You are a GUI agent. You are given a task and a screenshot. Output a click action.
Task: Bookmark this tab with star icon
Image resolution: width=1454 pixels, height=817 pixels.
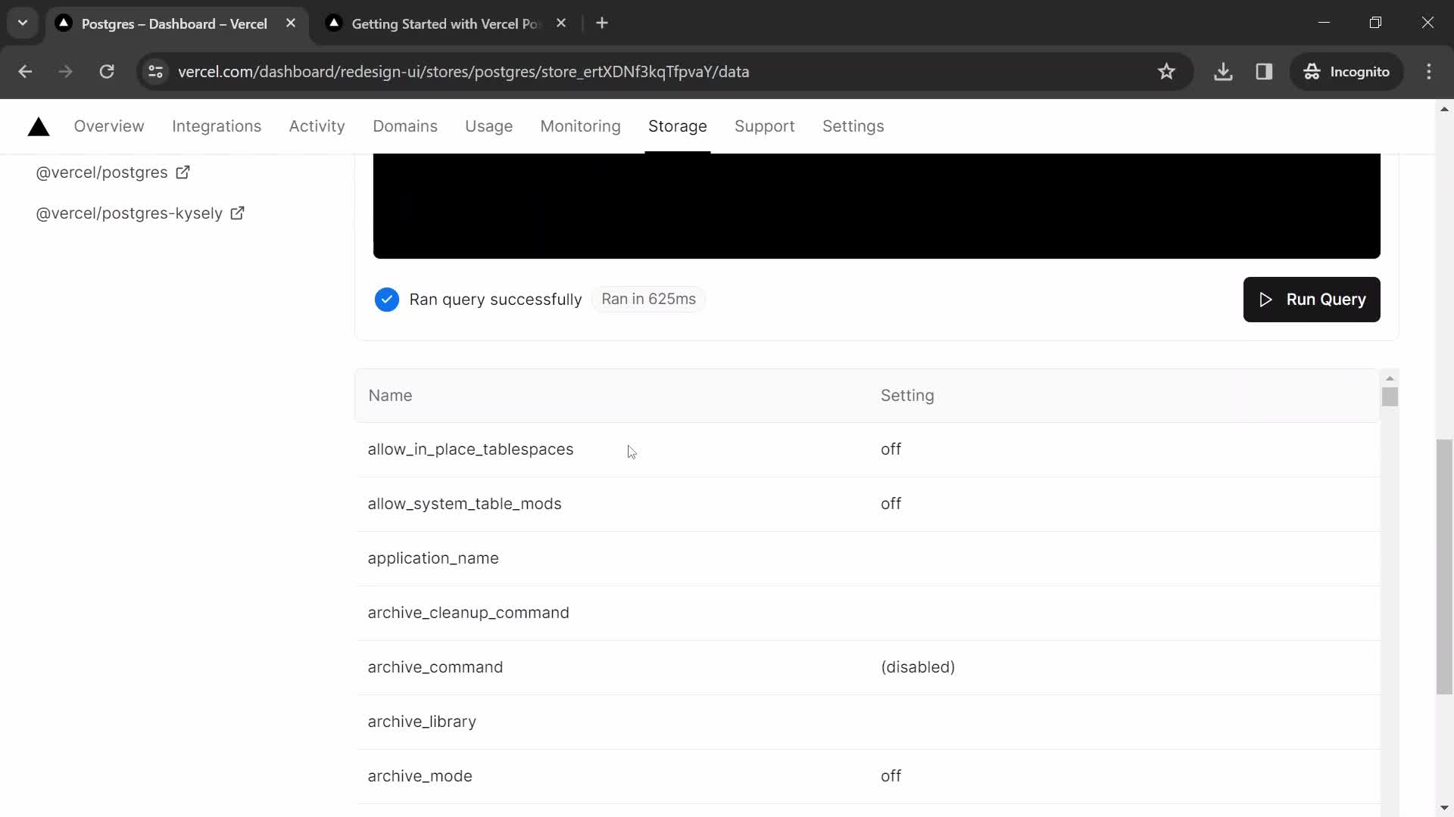click(x=1166, y=72)
